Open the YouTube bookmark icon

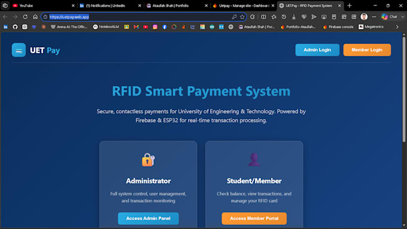click(145, 27)
